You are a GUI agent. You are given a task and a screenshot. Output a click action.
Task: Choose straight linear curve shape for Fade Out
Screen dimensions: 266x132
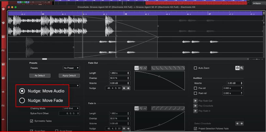pyautogui.click(x=166, y=68)
